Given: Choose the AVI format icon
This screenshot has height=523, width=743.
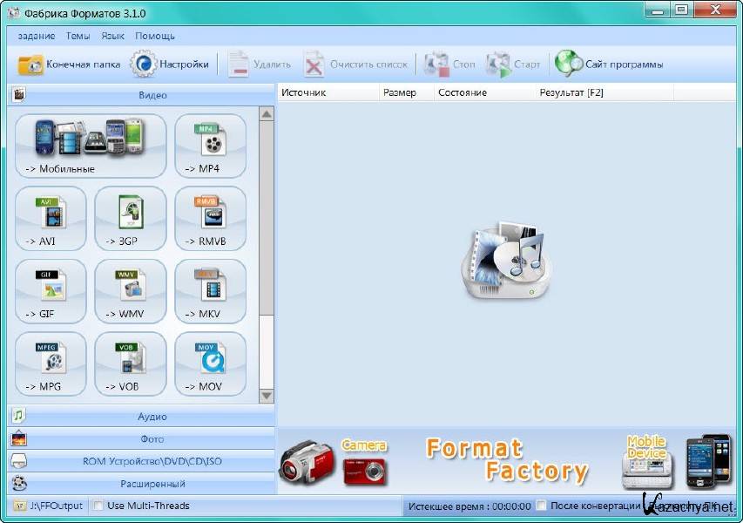Looking at the screenshot, I should pos(51,218).
